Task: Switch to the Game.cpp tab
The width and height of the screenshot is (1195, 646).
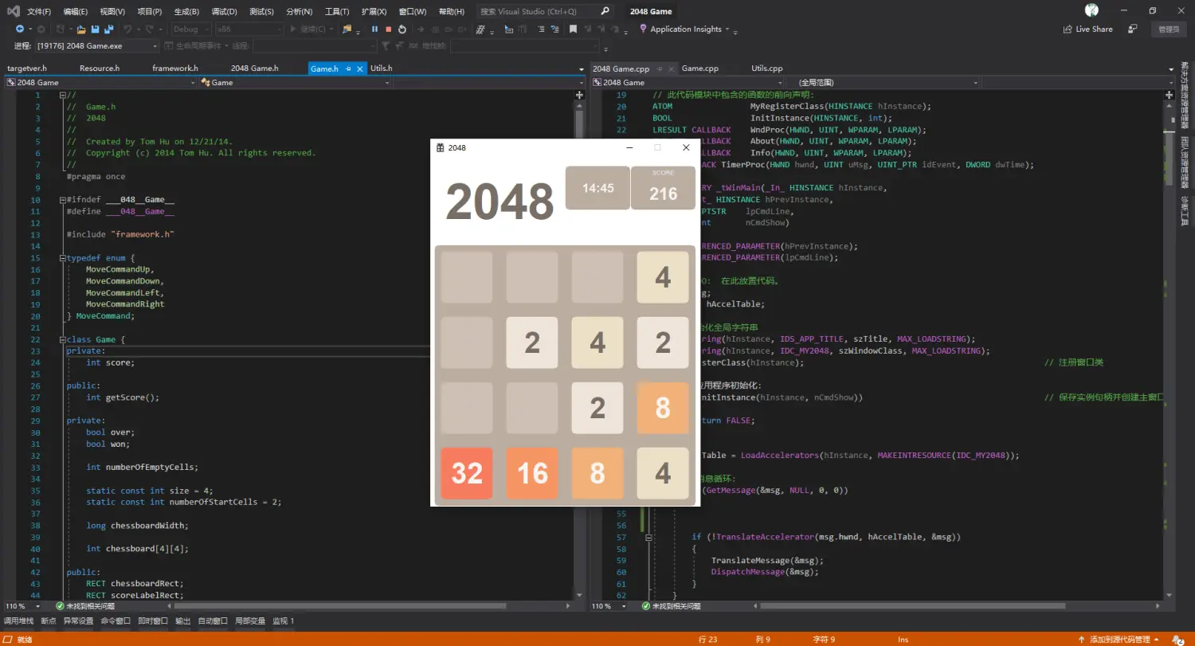Action: click(700, 69)
